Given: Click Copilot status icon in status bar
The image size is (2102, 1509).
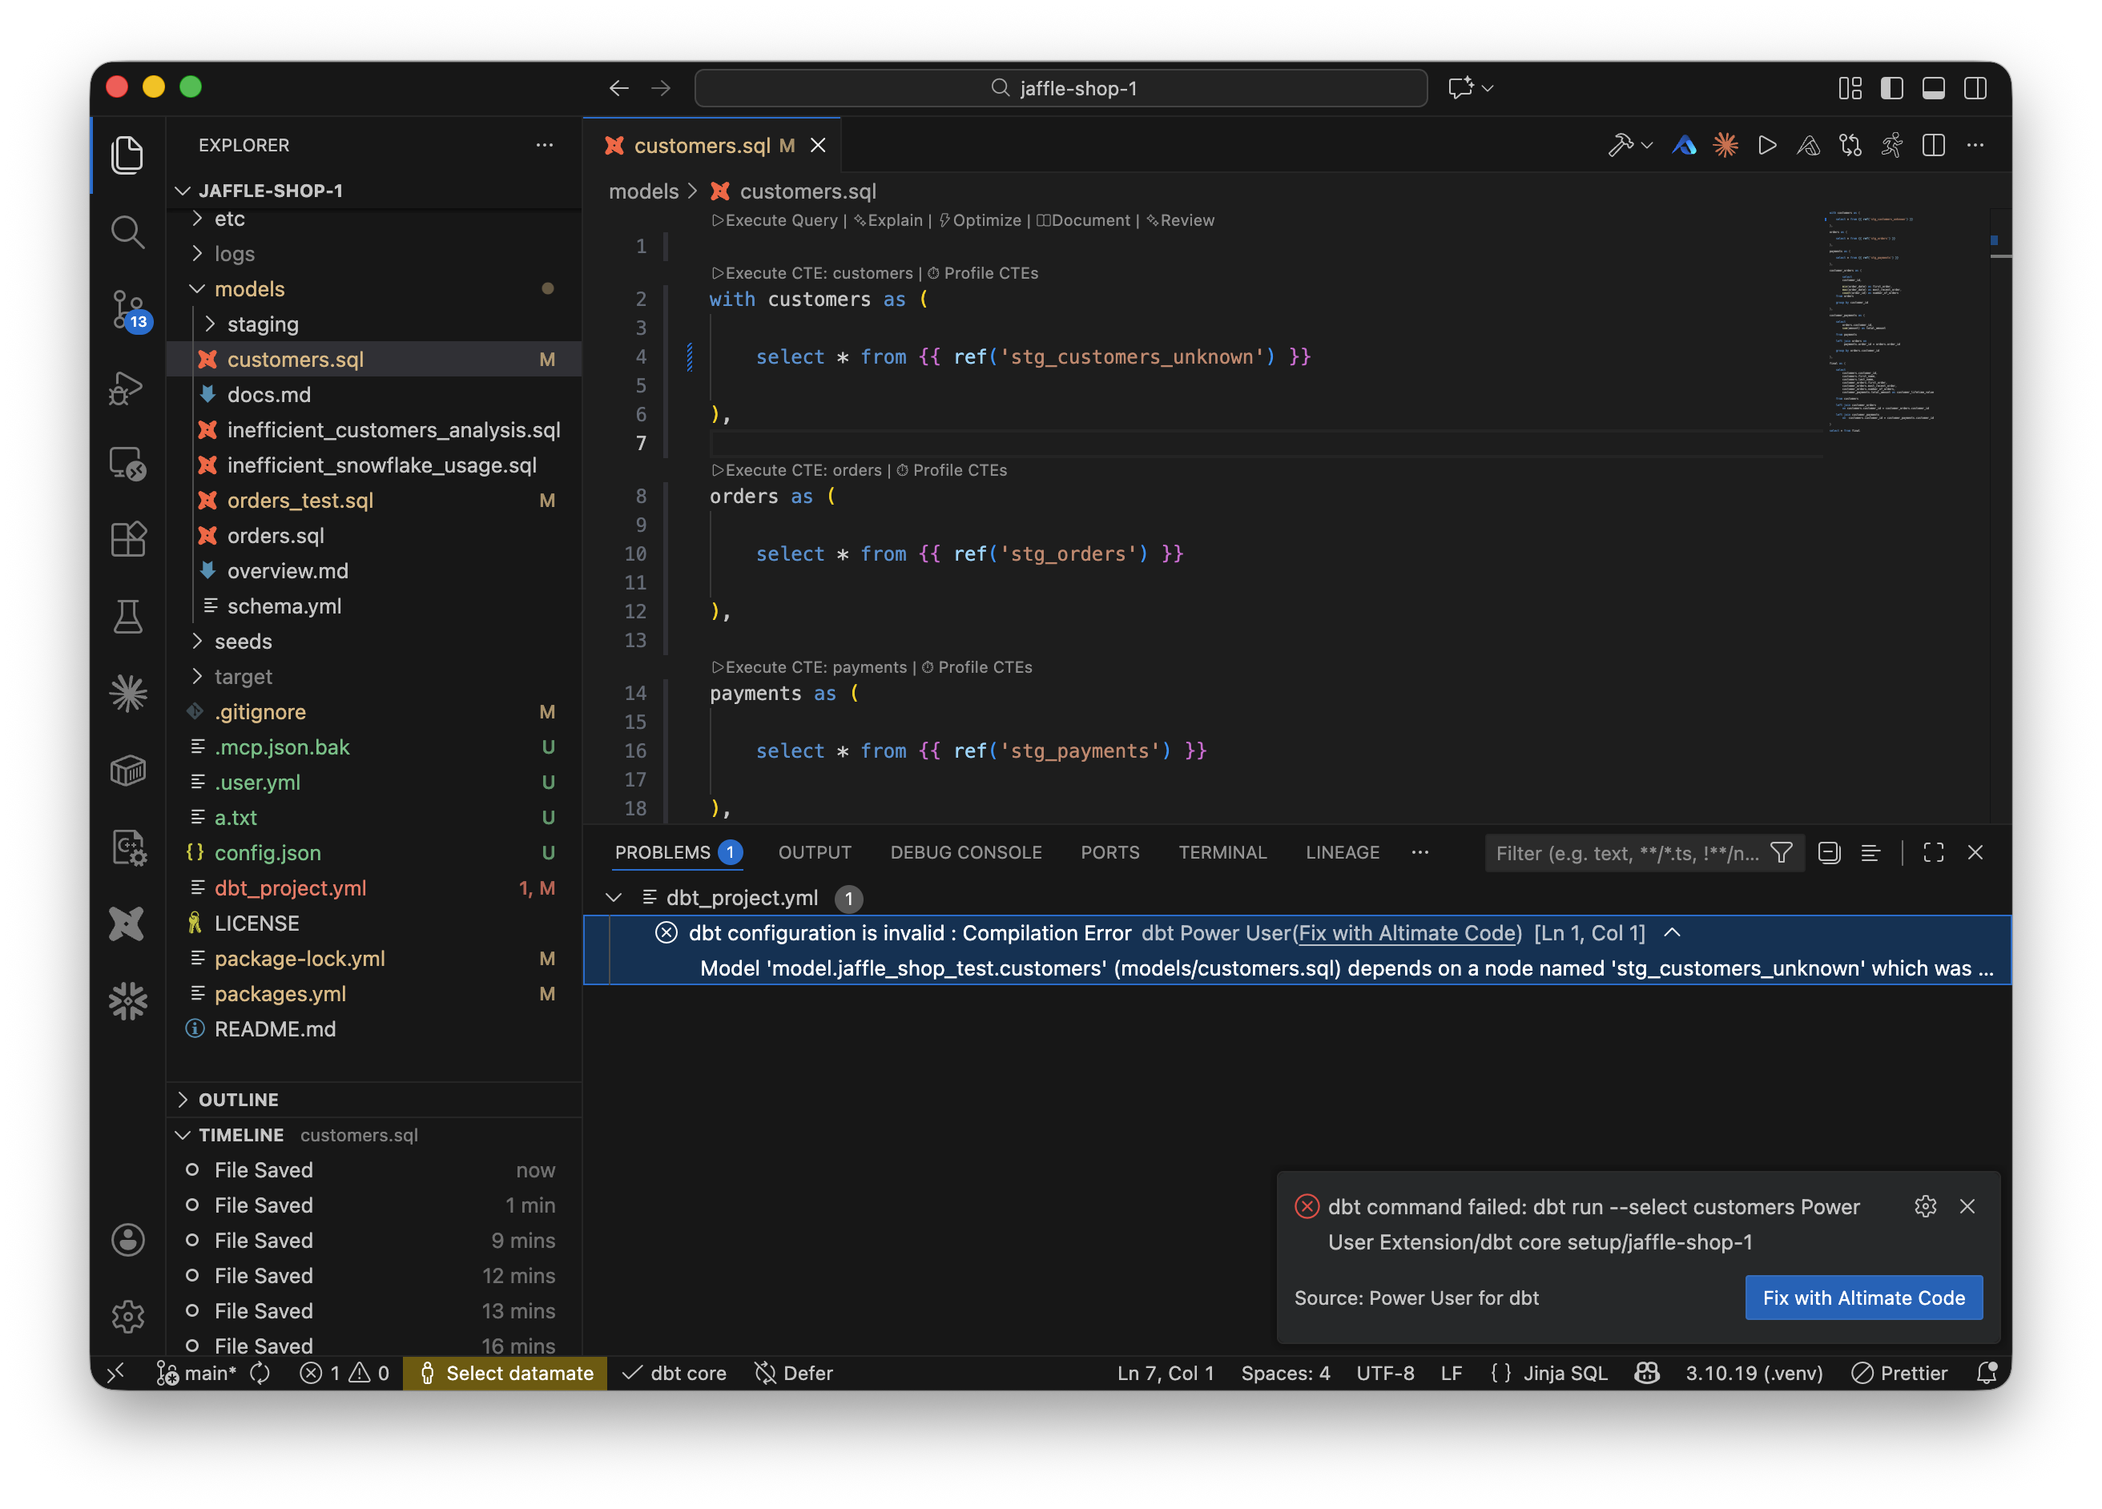Looking at the screenshot, I should 1646,1373.
